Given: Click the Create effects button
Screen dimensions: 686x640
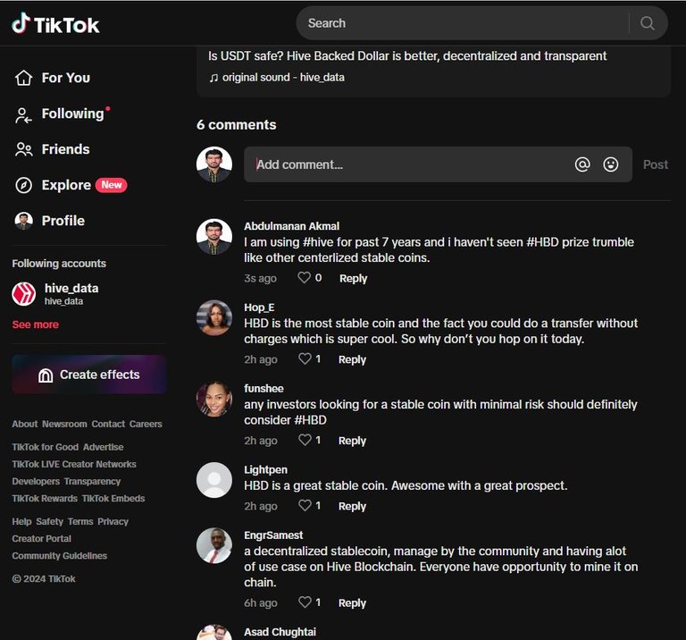Looking at the screenshot, I should pyautogui.click(x=89, y=375).
